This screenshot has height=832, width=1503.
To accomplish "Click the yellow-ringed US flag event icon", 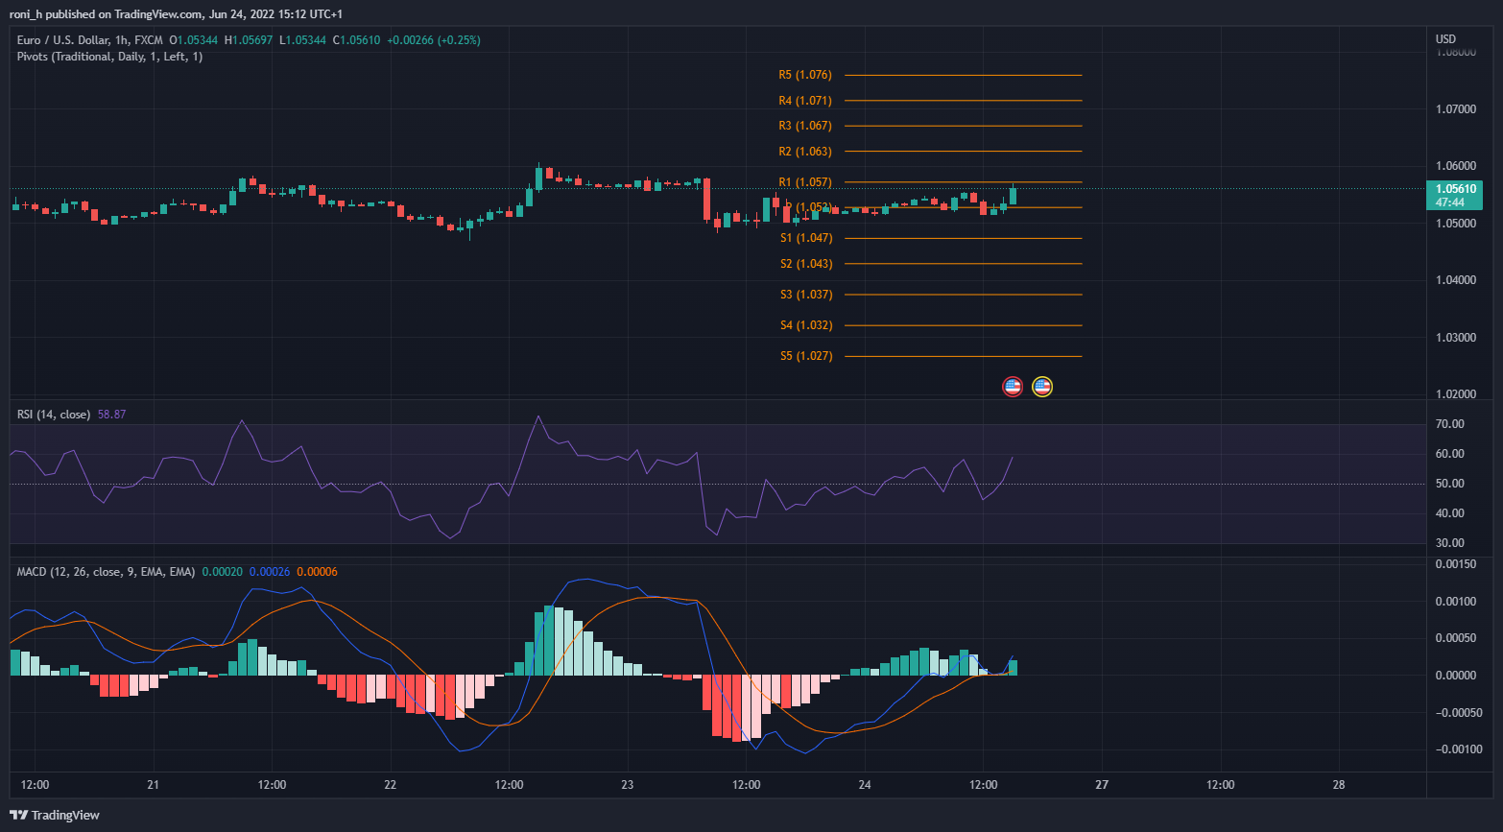I will point(1041,387).
